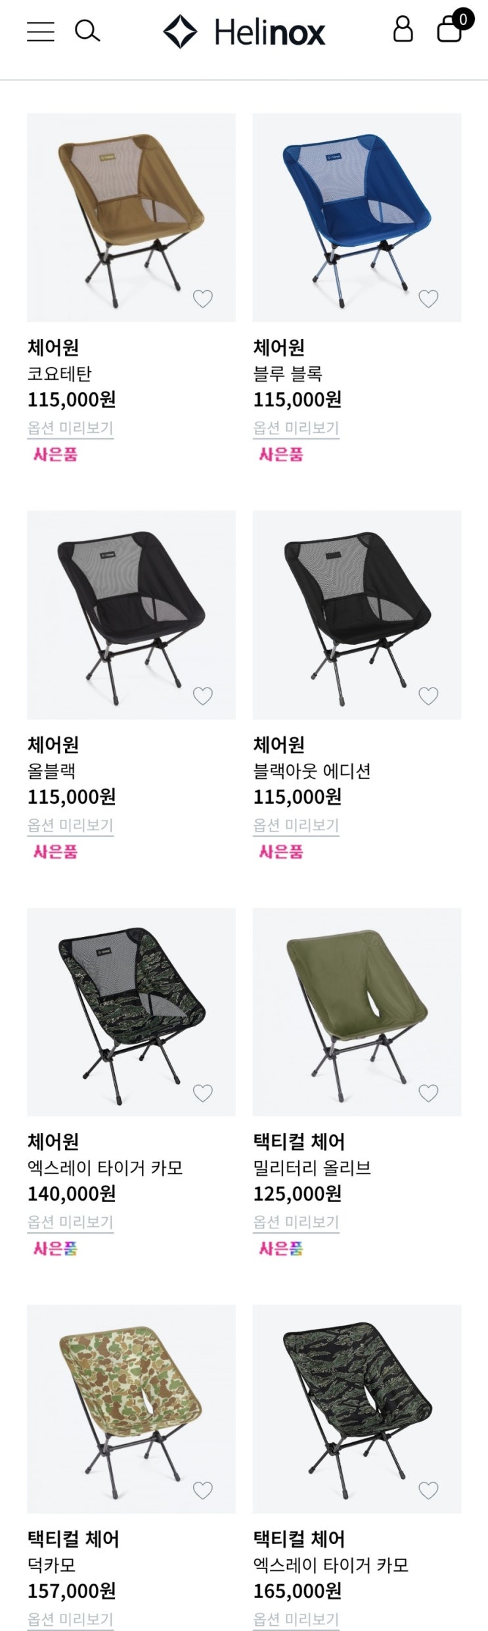The width and height of the screenshot is (488, 1631).
Task: View 사은품 badge under 엑스레이 타이거 카모 체어원
Action: pos(55,1249)
